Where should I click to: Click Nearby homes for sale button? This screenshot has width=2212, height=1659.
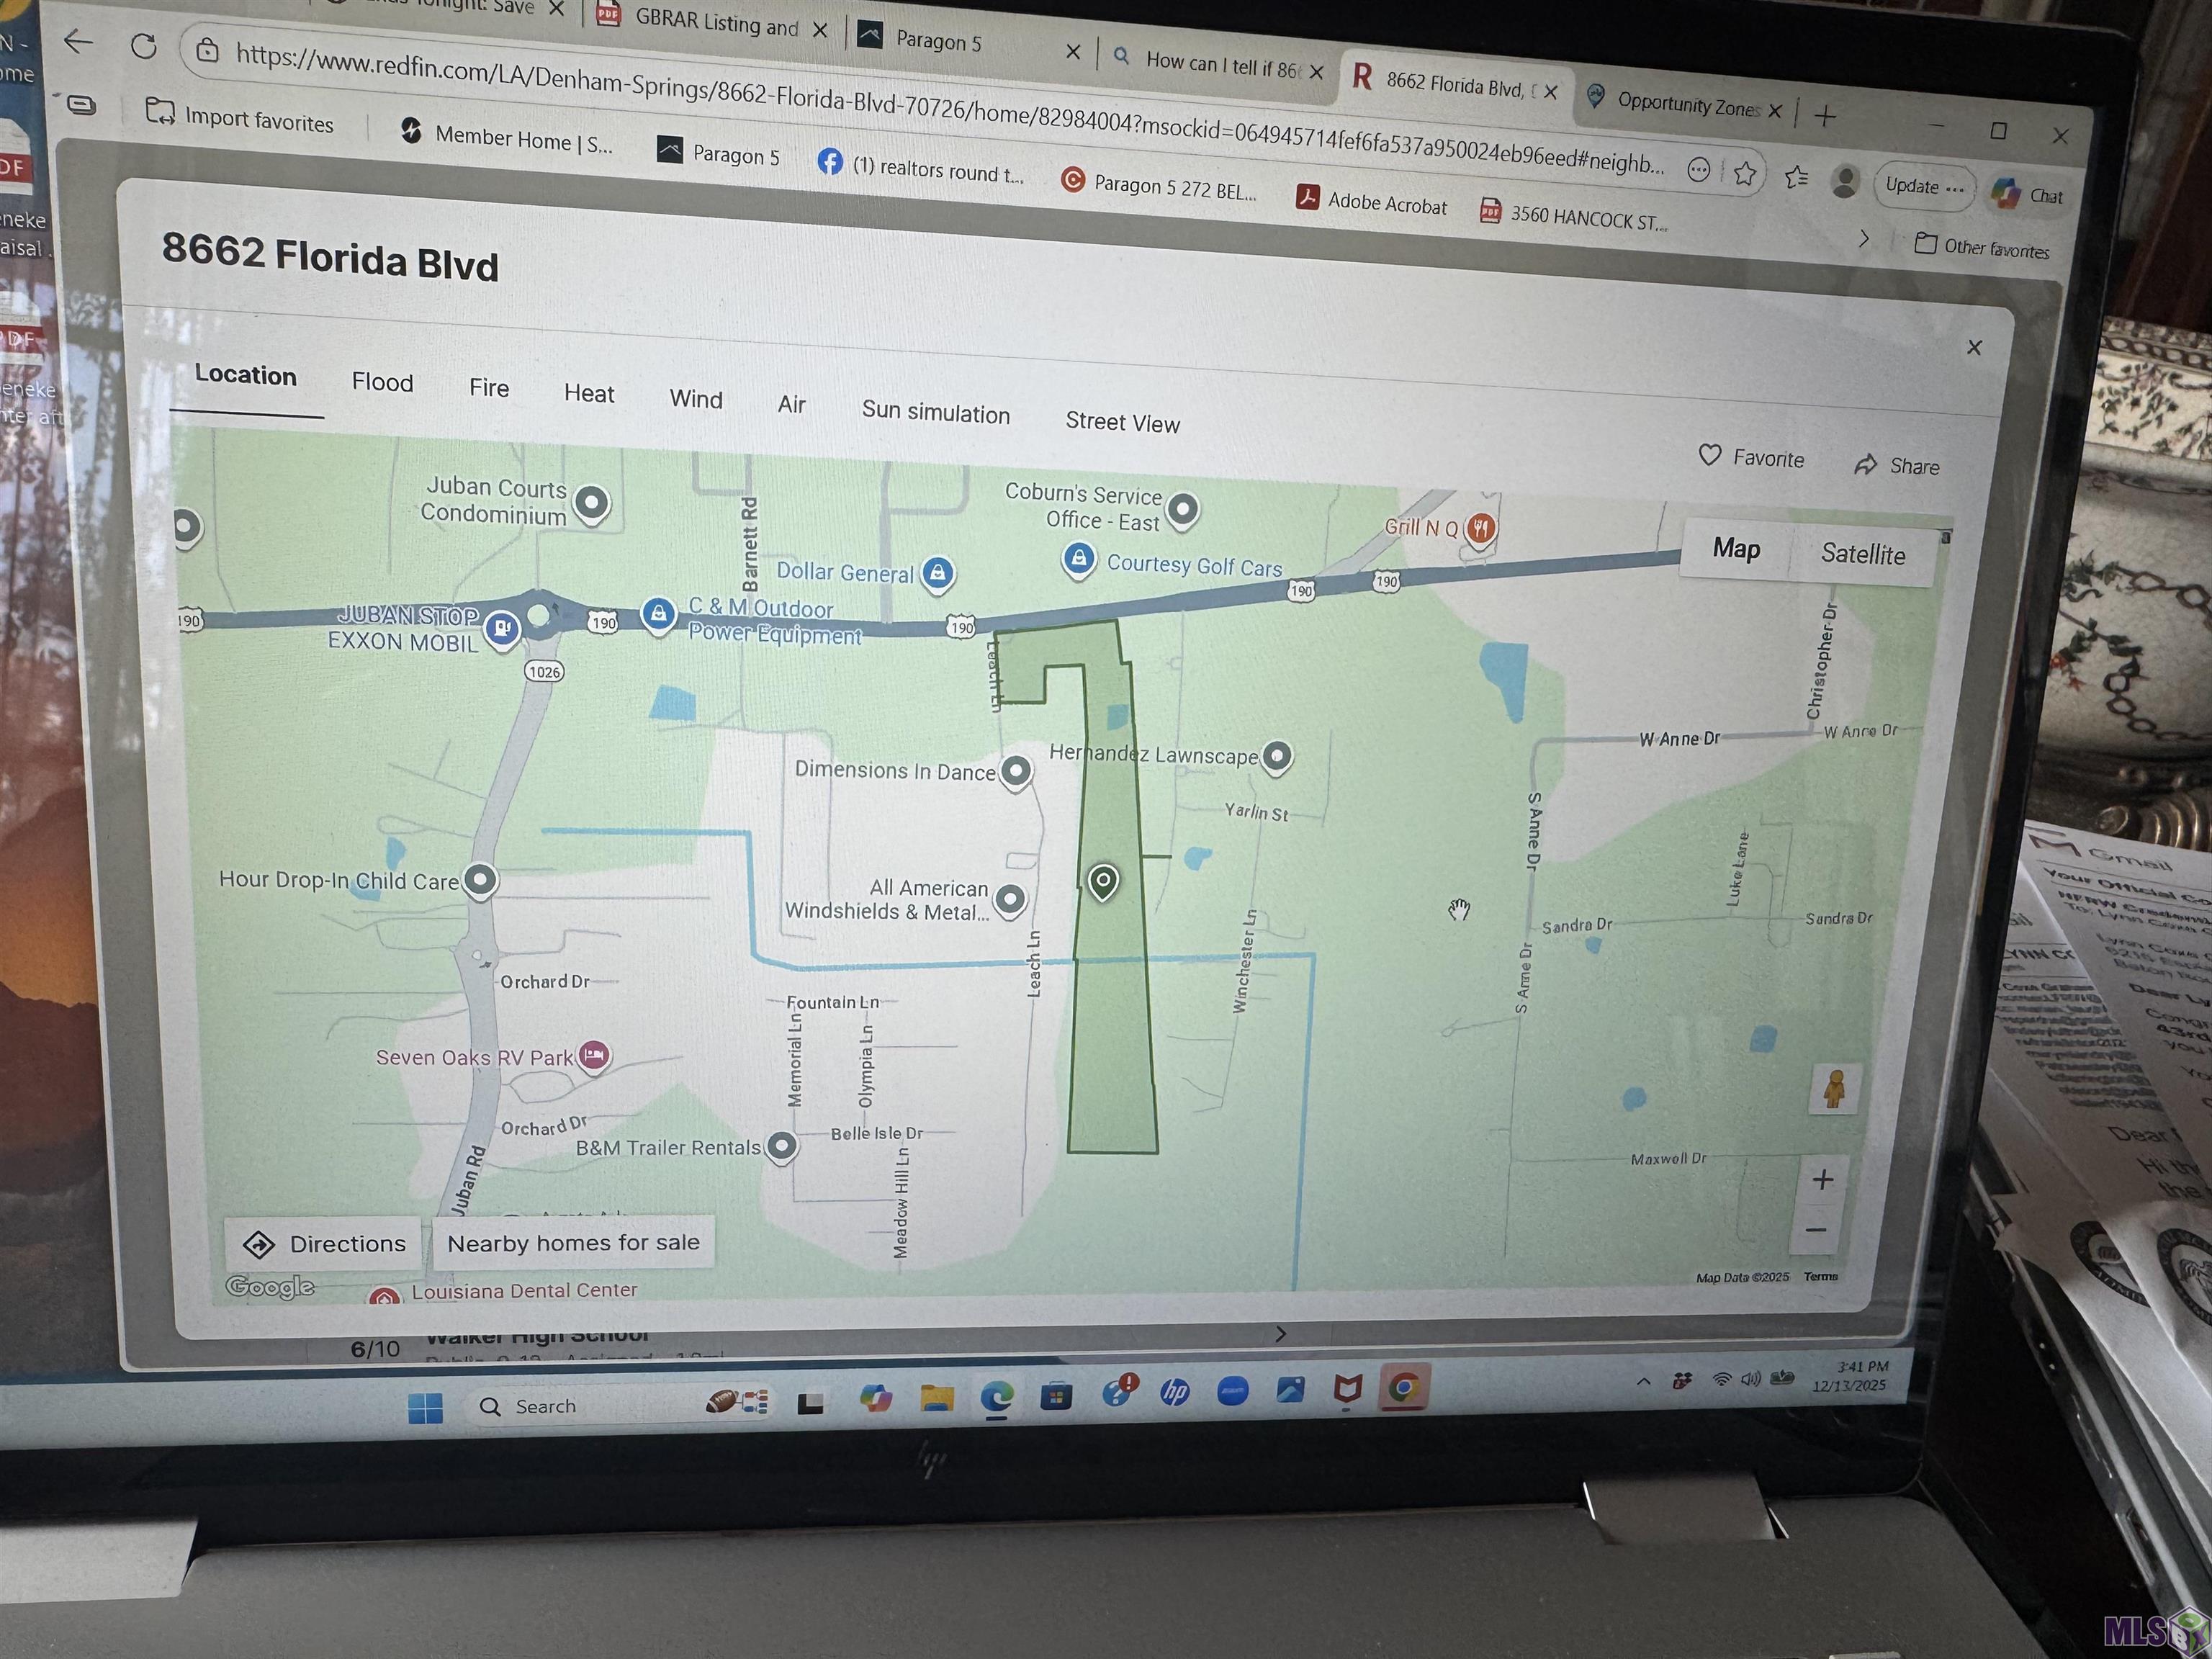573,1242
